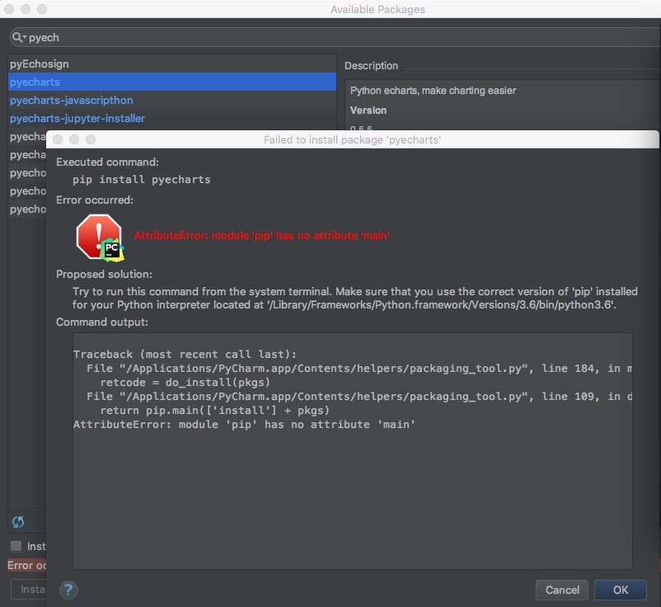This screenshot has height=607, width=661.
Task: Click the Install Package button behind dialog
Action: pos(28,589)
